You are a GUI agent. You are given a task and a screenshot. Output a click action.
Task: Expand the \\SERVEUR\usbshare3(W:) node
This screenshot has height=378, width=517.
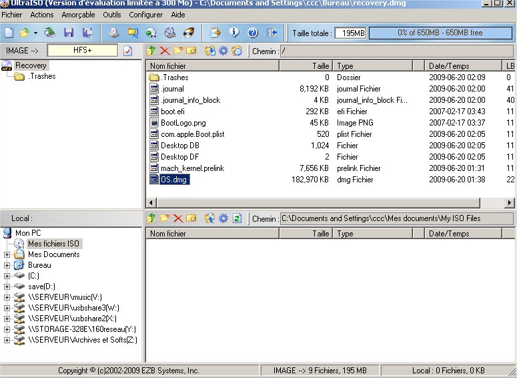7,308
